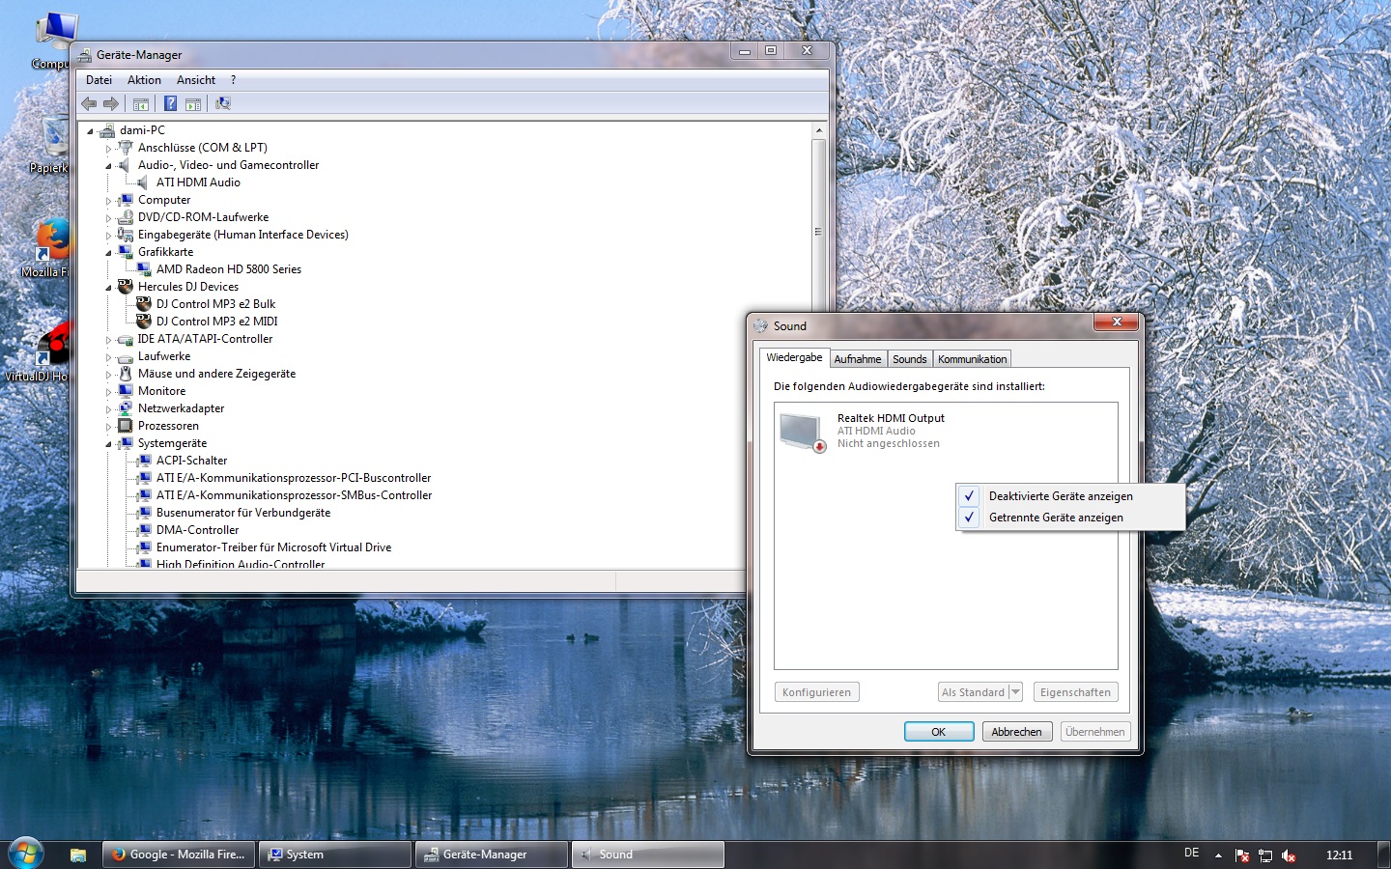Click the Prozessoren category icon
The height and width of the screenshot is (869, 1391).
126,426
